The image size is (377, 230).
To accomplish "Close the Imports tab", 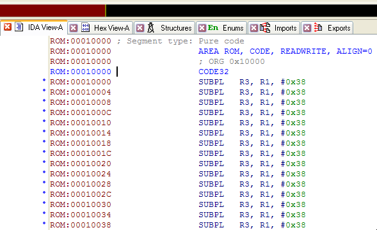I will (254, 28).
